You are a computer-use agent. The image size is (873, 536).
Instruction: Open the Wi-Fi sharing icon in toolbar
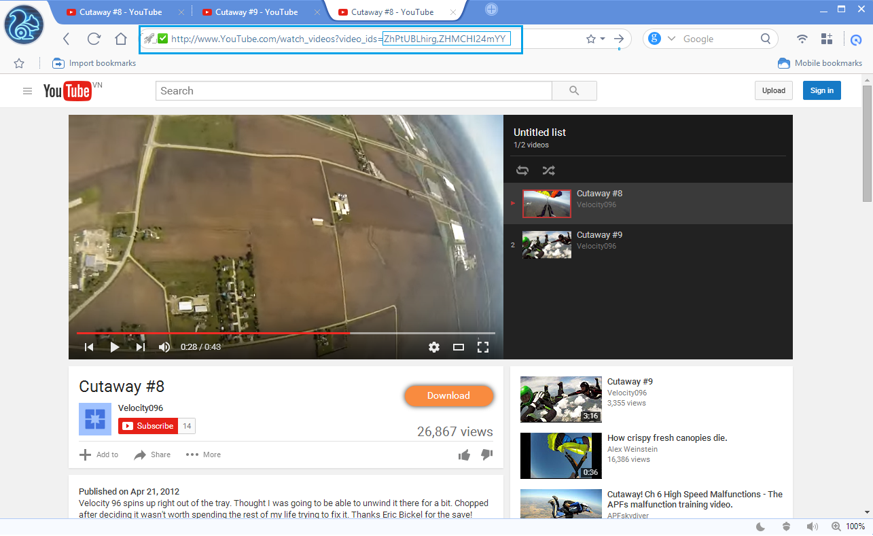(802, 39)
